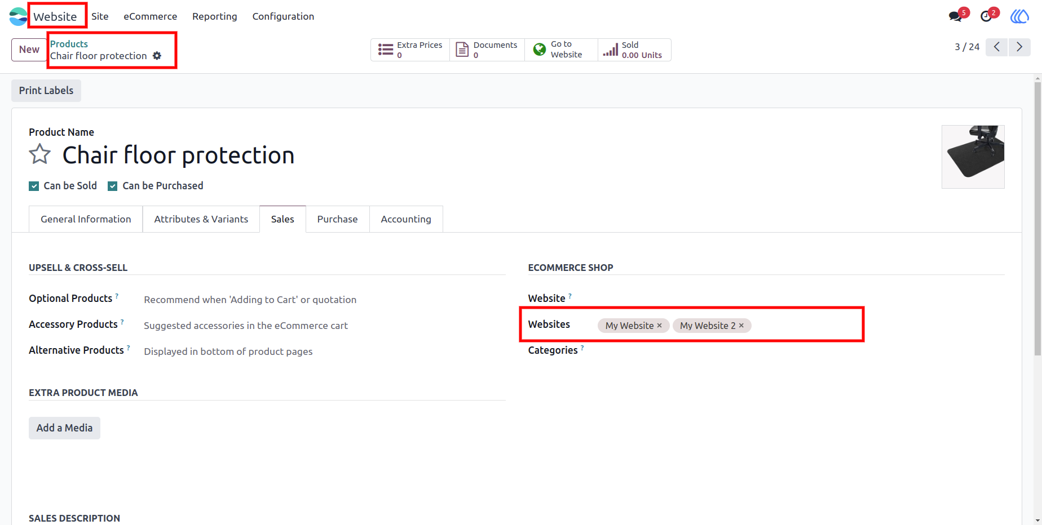1042x525 pixels.
Task: Go to previous record arrow
Action: tap(997, 47)
